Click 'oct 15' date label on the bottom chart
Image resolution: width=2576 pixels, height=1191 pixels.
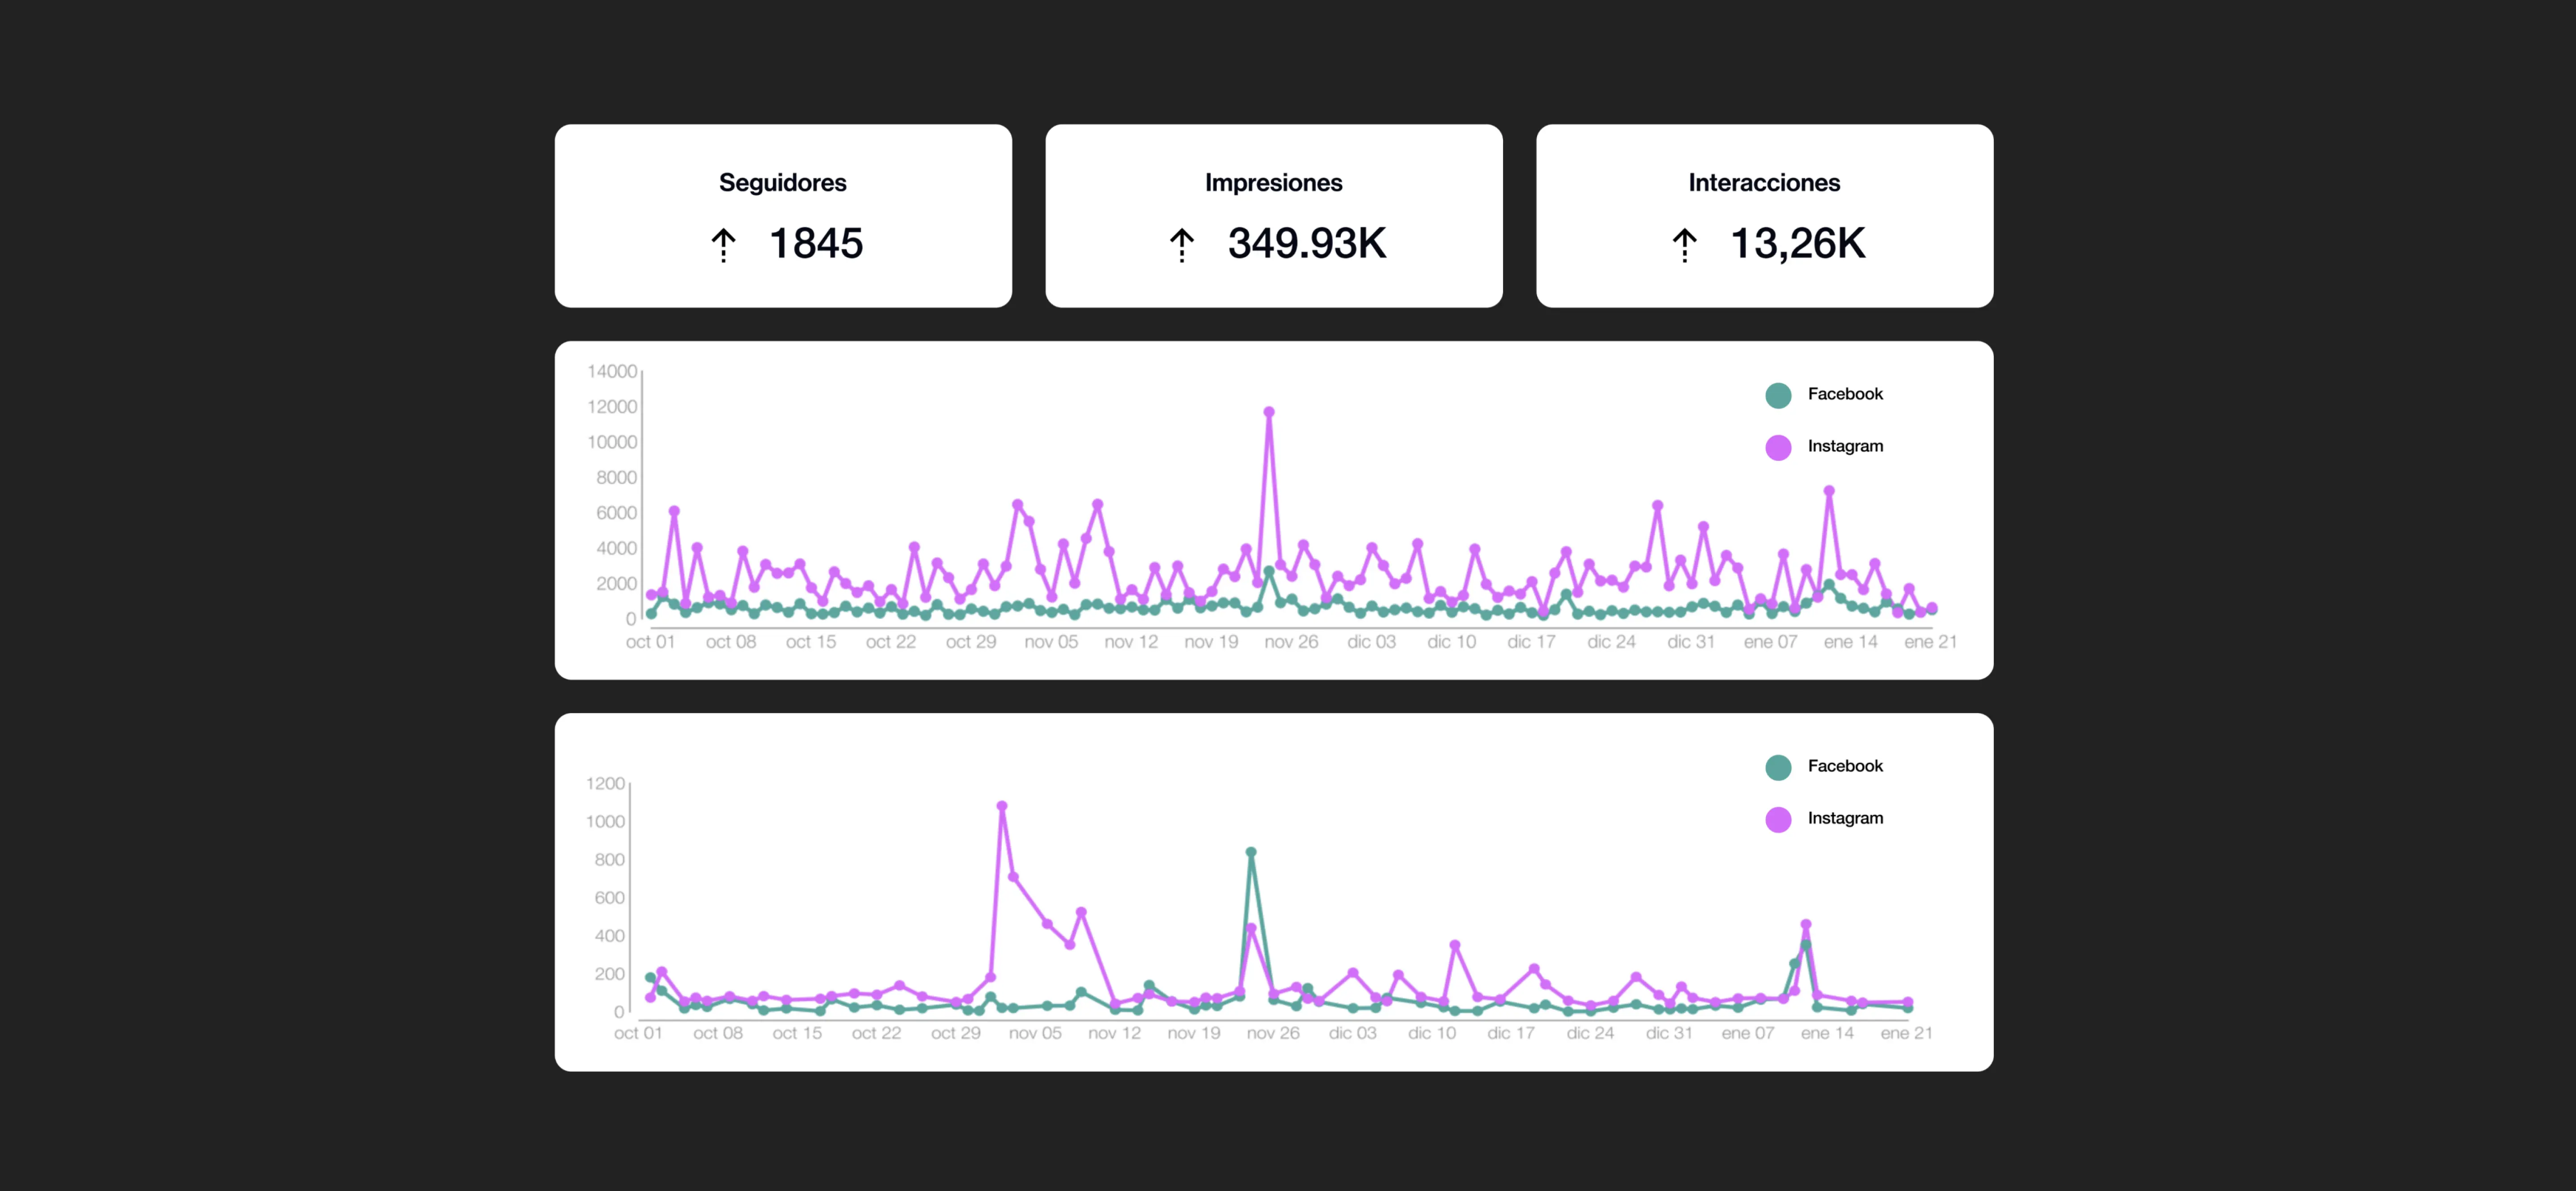click(x=797, y=1033)
